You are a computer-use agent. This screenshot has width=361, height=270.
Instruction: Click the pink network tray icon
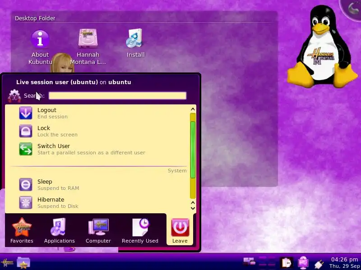pyautogui.click(x=303, y=263)
